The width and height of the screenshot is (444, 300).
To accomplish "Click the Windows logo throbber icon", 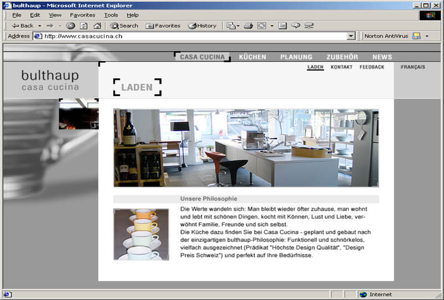I will (430, 16).
